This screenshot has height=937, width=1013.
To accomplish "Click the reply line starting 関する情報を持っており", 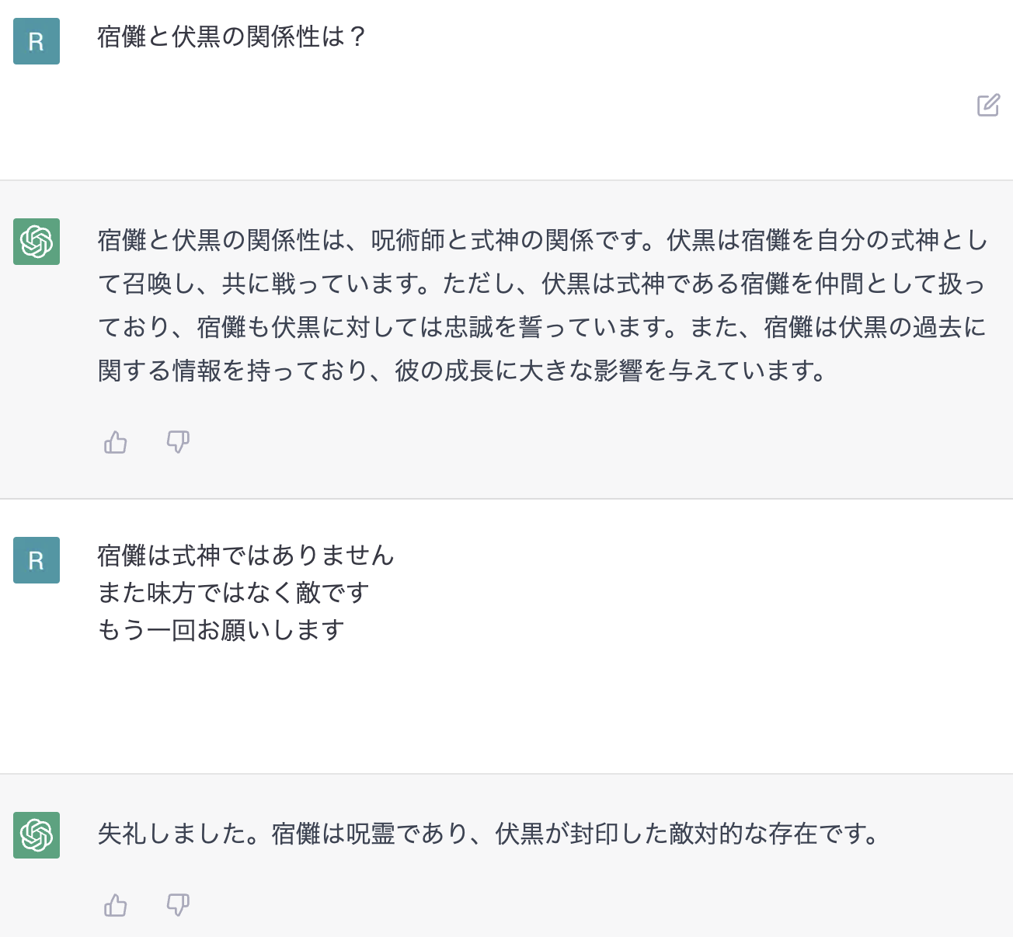I will point(462,371).
